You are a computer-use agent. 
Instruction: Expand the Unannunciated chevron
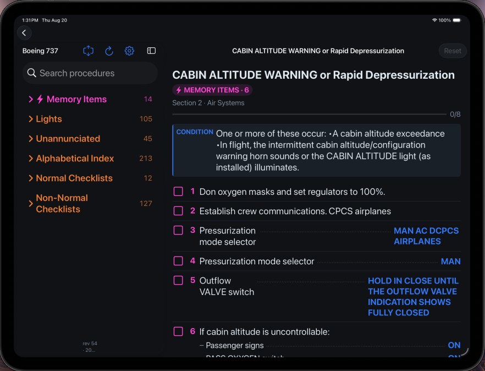(31, 139)
